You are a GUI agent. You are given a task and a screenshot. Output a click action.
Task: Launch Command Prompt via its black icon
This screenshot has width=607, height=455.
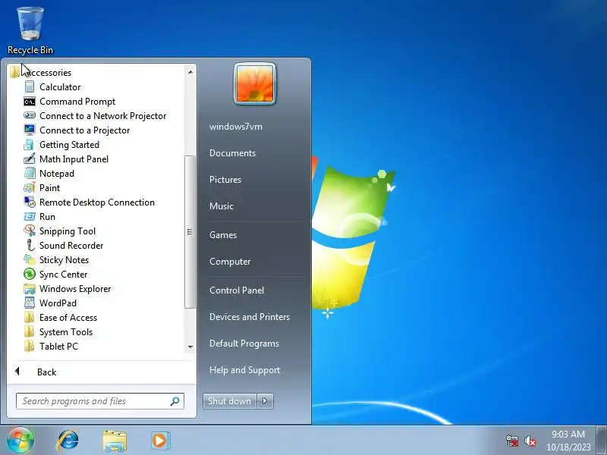[x=30, y=102]
